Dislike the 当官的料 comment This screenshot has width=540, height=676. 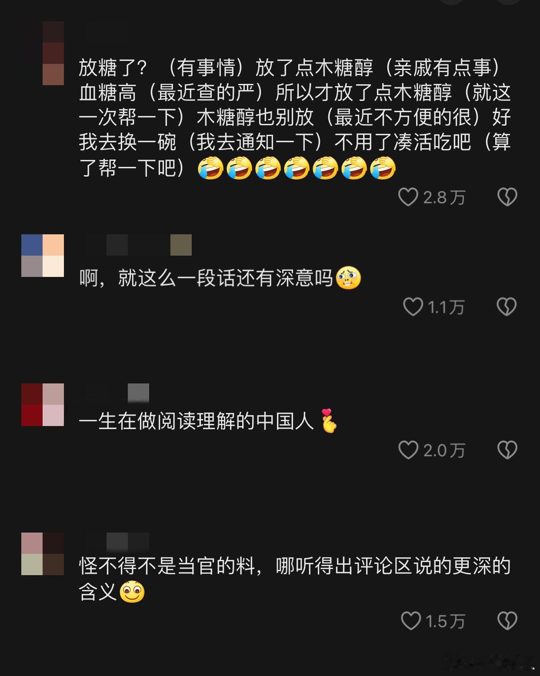(507, 621)
